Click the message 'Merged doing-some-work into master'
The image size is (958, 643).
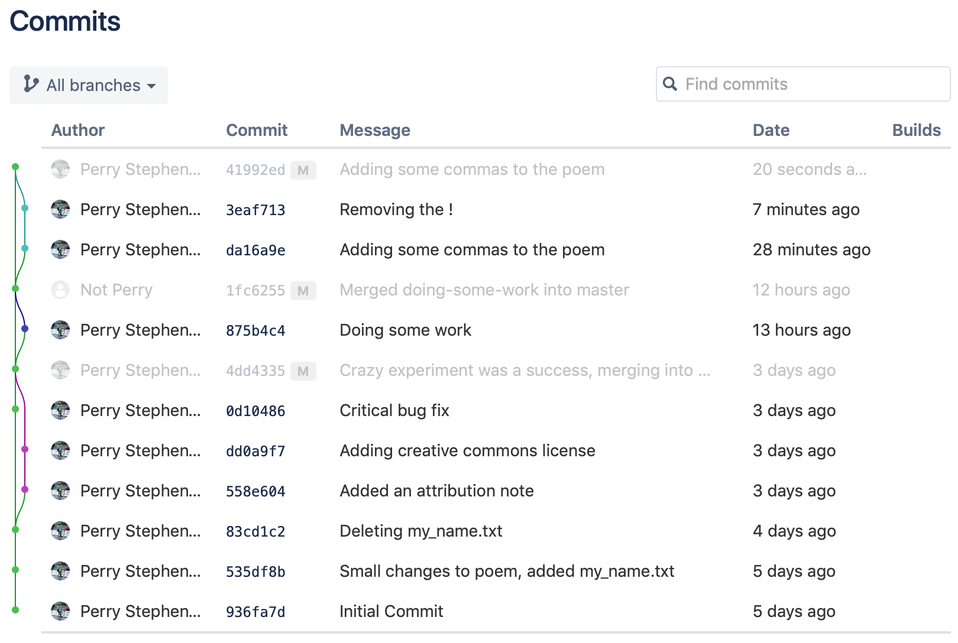coord(484,290)
